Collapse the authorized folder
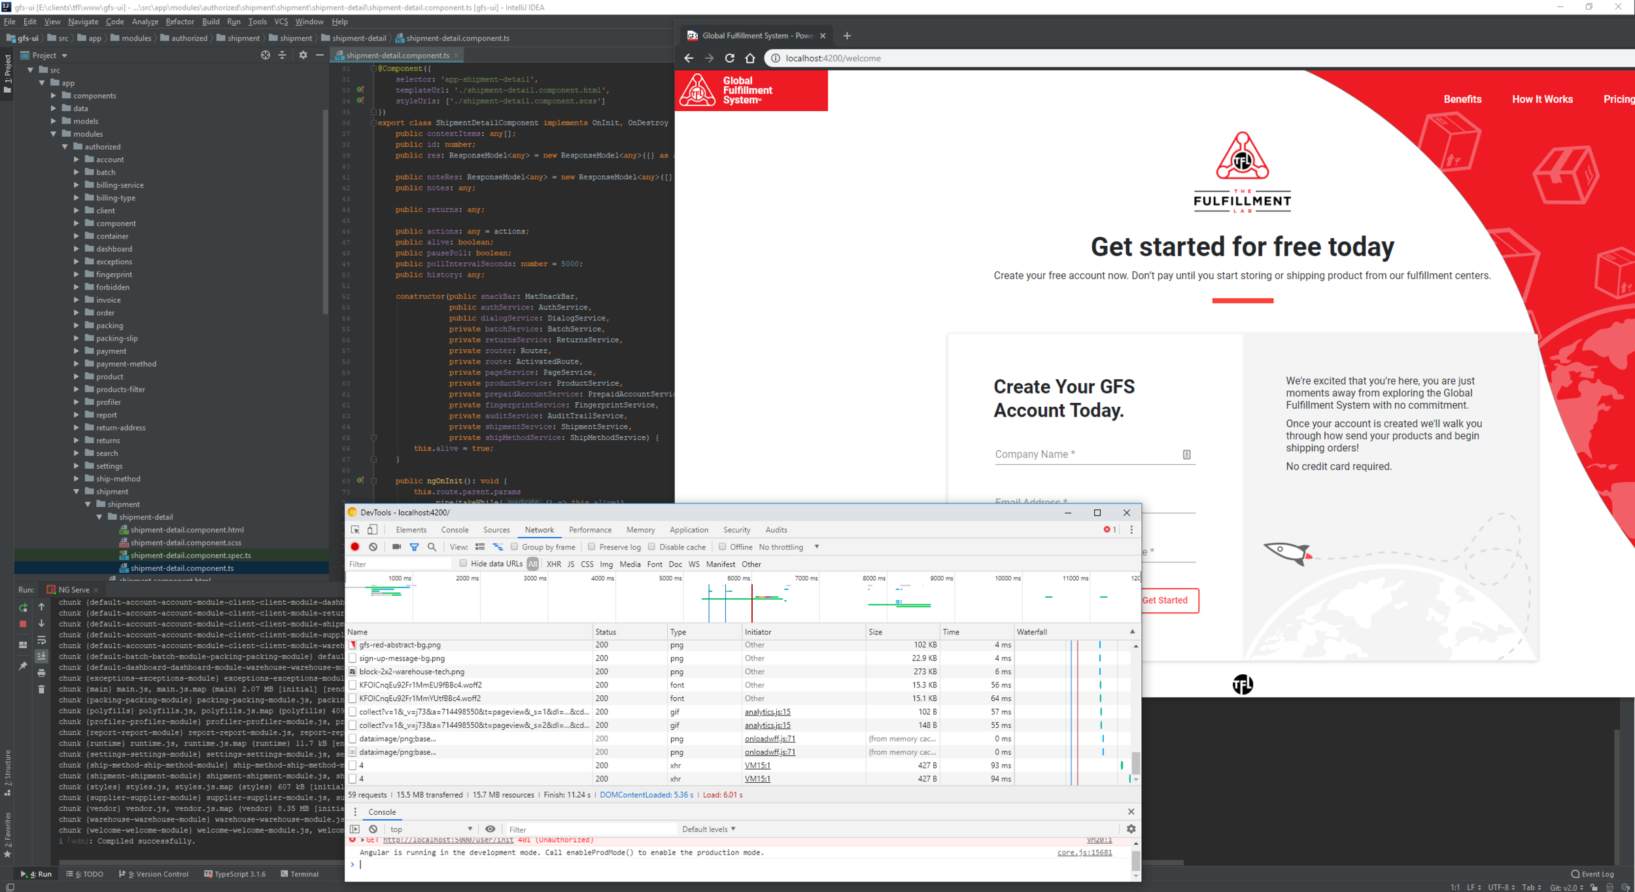The width and height of the screenshot is (1635, 892). 65,146
